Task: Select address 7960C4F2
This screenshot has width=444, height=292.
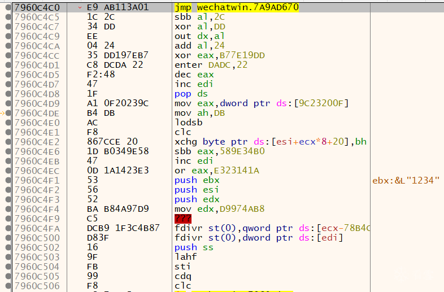Action: (x=37, y=190)
